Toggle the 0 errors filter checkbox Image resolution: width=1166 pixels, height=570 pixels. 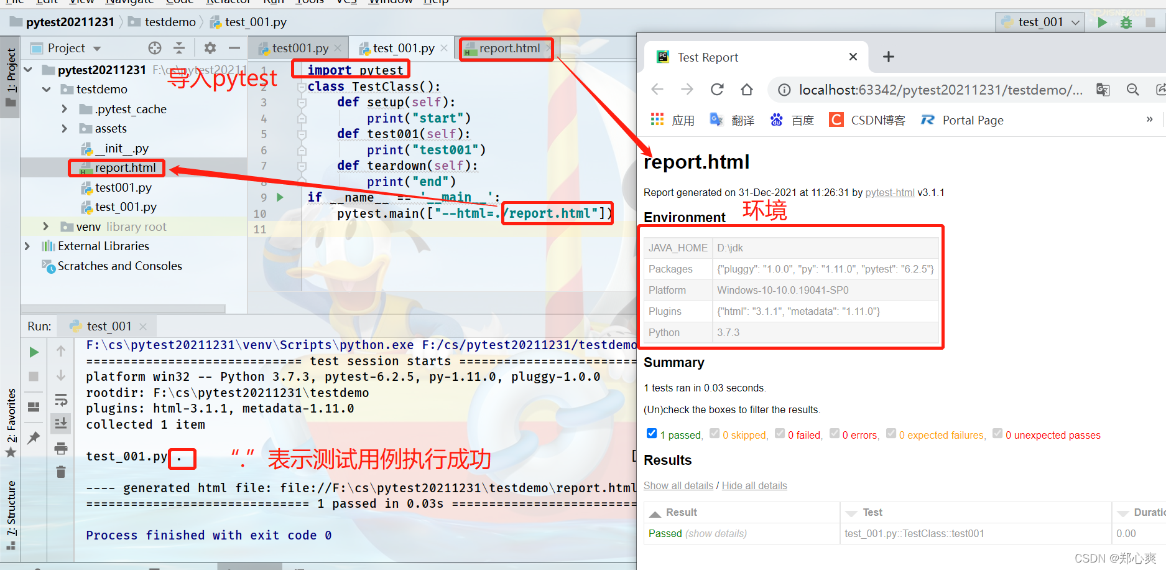(835, 433)
